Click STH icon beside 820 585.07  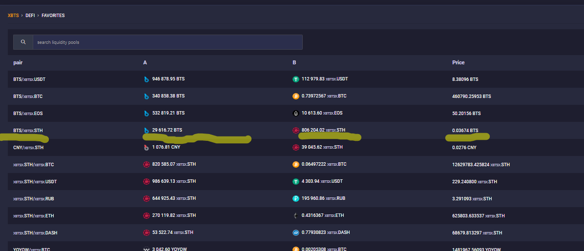coord(146,164)
